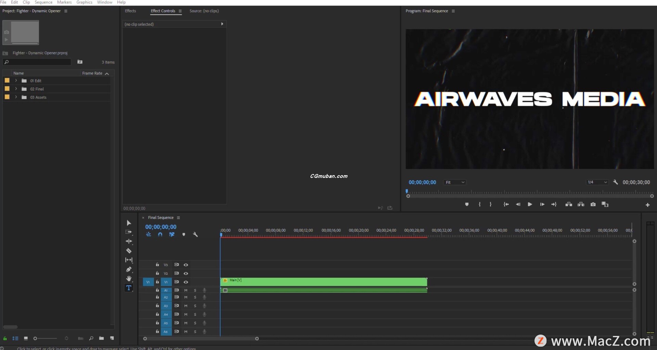Export frame with camera icon
The width and height of the screenshot is (657, 350).
point(593,204)
